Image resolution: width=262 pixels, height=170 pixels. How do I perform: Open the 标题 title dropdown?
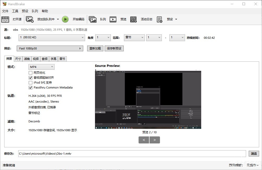[52, 37]
